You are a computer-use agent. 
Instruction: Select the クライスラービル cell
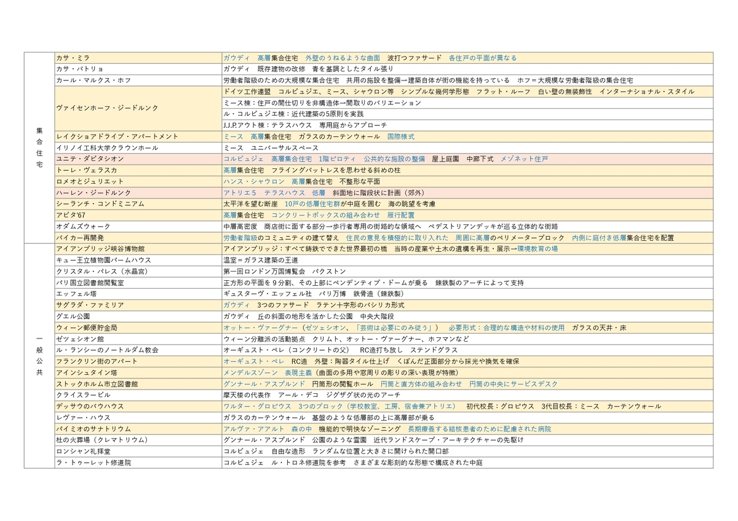[x=138, y=395]
